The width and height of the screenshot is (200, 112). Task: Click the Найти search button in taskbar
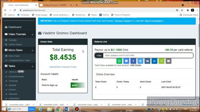click(x=32, y=109)
